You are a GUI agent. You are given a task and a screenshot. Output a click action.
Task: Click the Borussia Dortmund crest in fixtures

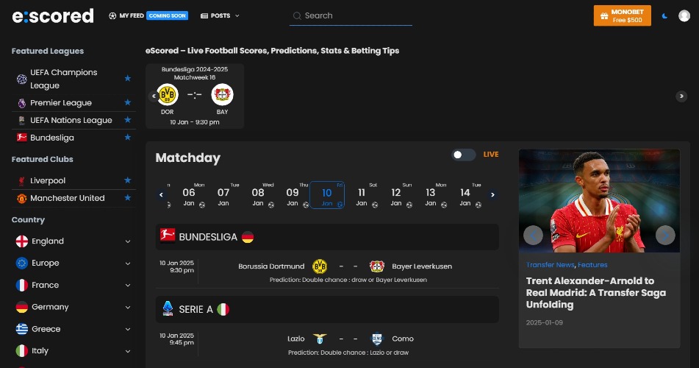pyautogui.click(x=320, y=266)
